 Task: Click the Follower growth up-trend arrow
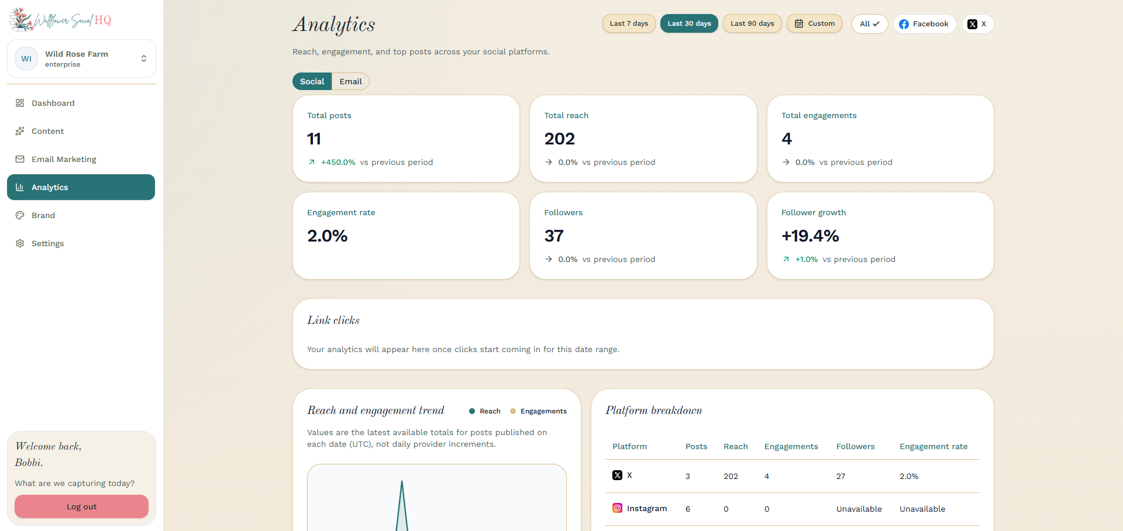[x=786, y=259]
